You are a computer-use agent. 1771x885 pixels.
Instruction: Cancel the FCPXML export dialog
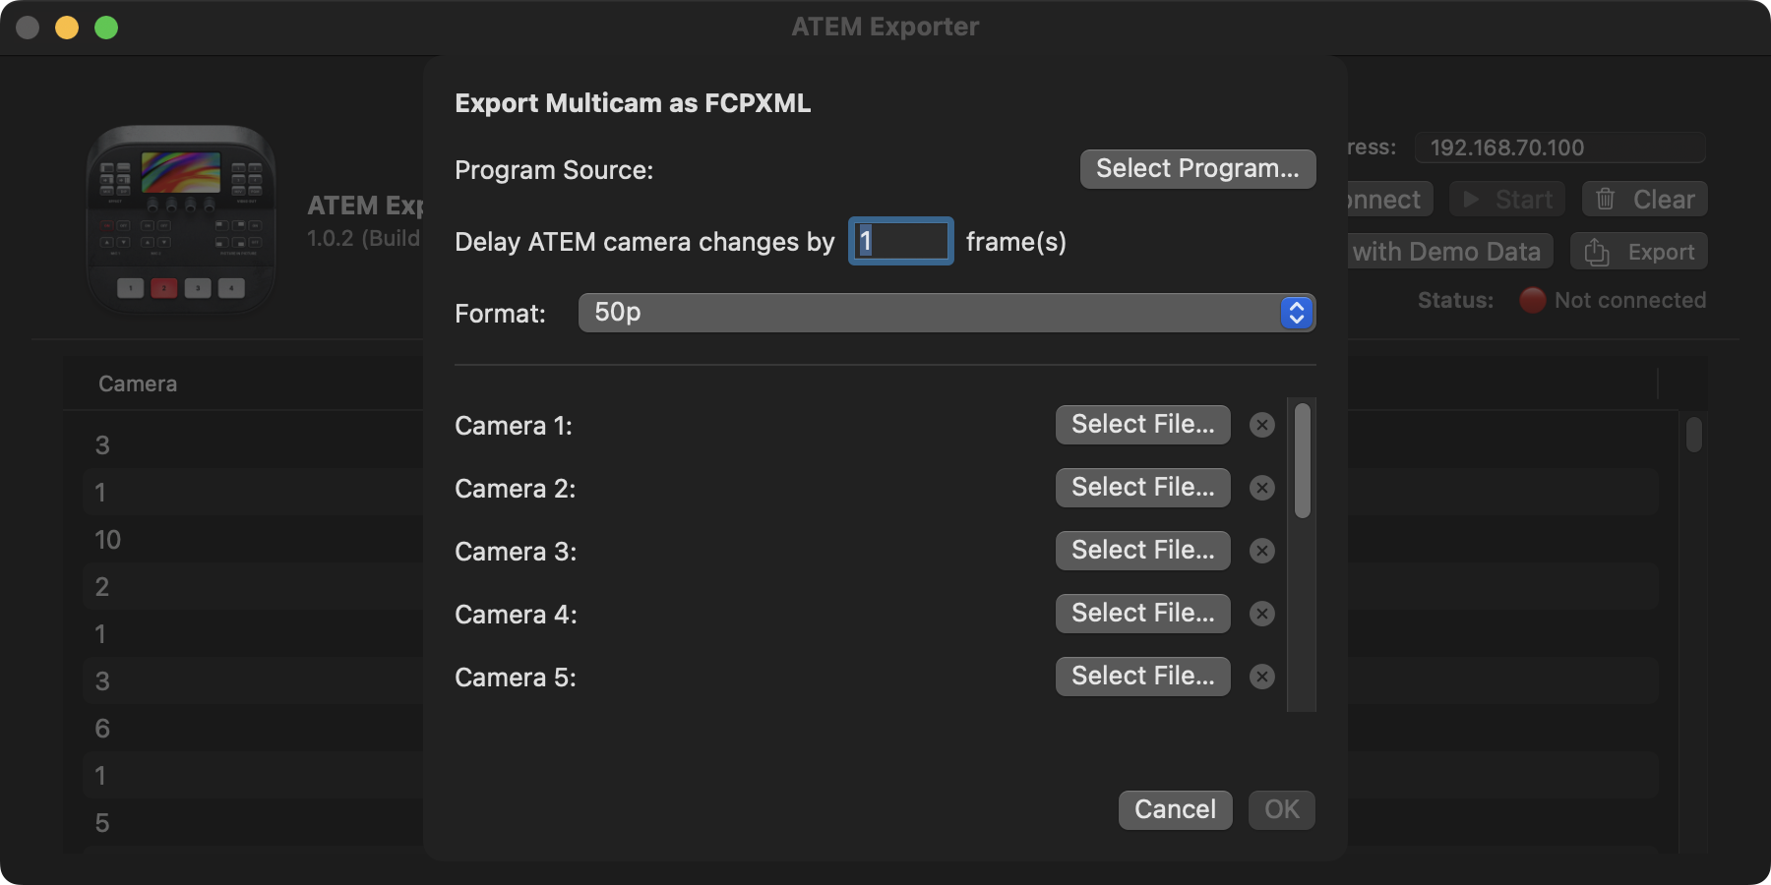point(1175,809)
